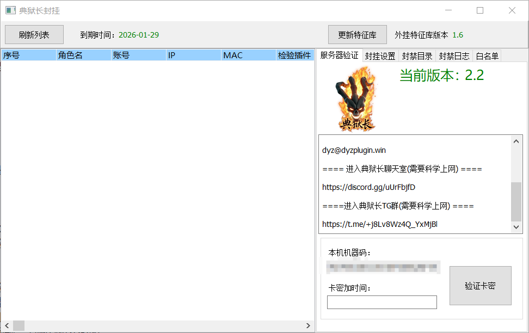Click the 验证卡密 button
The width and height of the screenshot is (529, 333).
tap(480, 286)
